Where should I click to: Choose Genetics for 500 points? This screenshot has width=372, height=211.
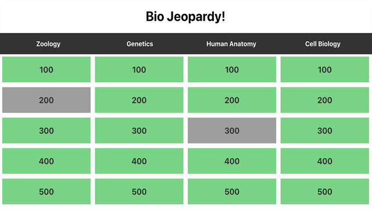click(x=139, y=192)
